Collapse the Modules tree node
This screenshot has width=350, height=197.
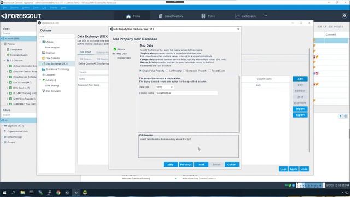tap(40, 42)
